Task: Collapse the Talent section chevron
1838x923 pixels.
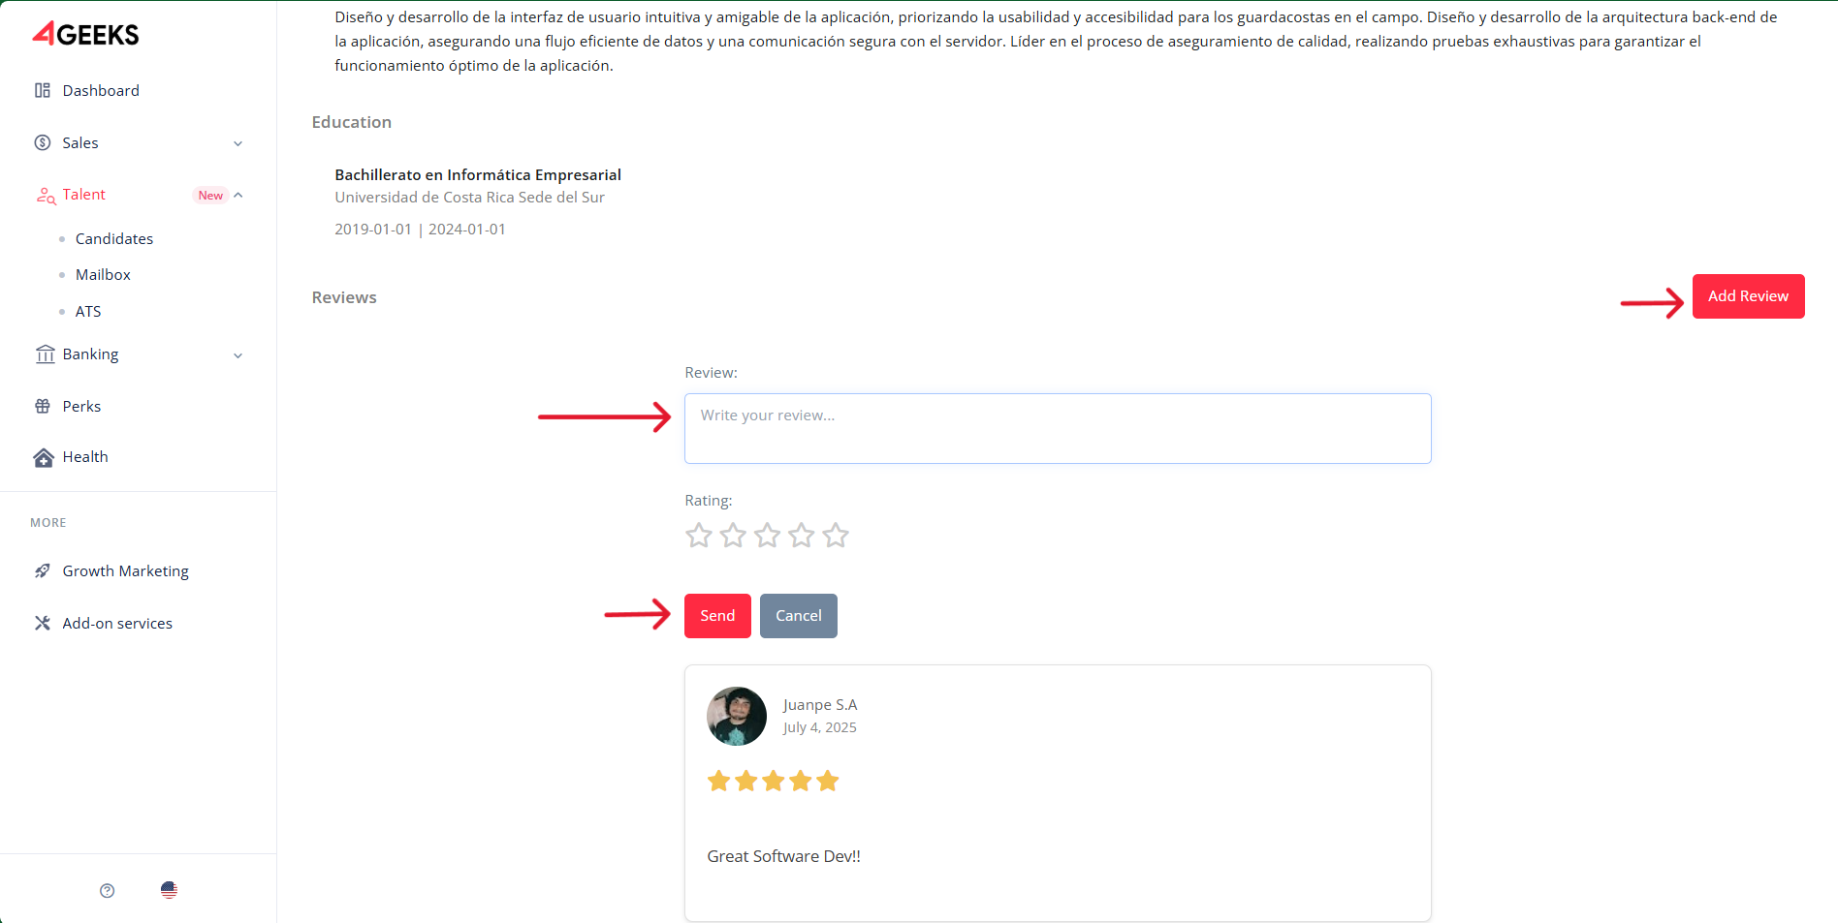Action: tap(239, 195)
